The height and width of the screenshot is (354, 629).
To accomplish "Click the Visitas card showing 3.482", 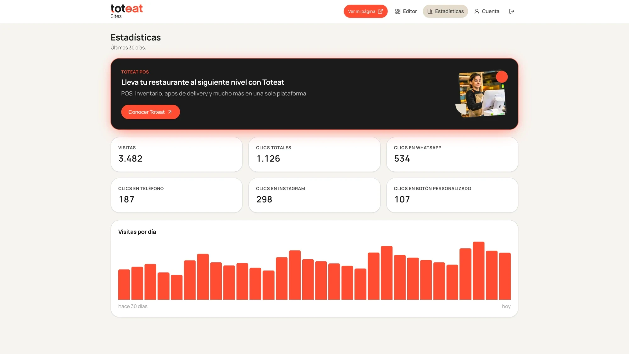I will 176,154.
